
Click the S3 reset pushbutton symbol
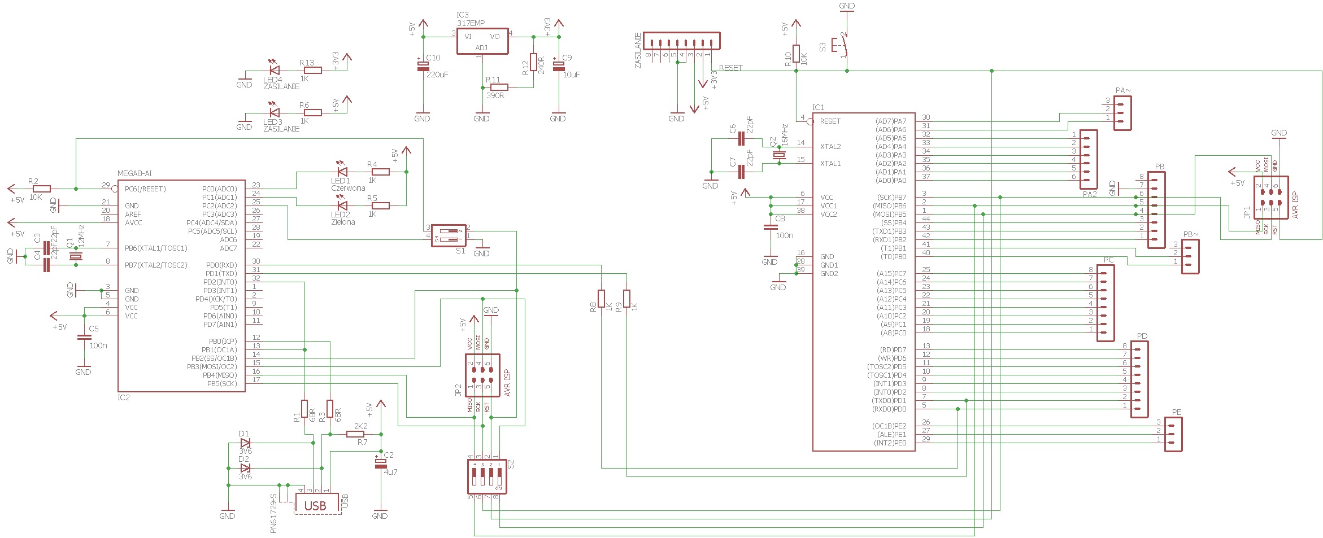click(x=841, y=45)
